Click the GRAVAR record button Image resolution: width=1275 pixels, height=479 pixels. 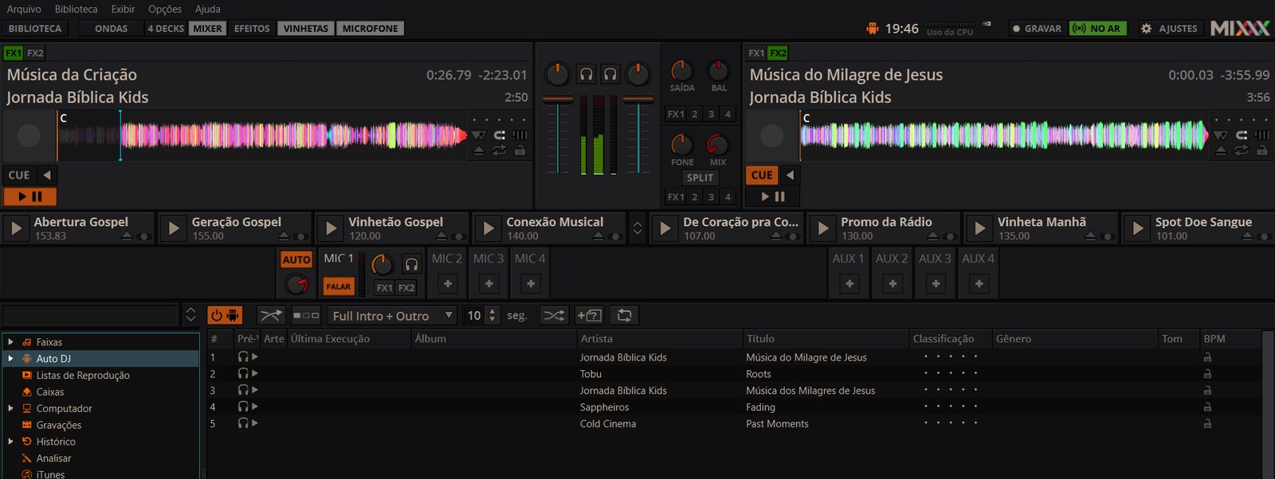coord(1037,28)
